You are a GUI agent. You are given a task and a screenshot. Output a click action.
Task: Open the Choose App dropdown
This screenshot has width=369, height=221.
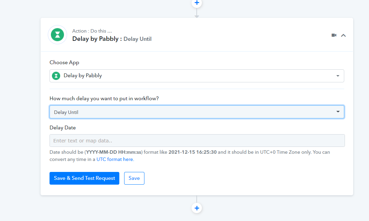tap(197, 76)
